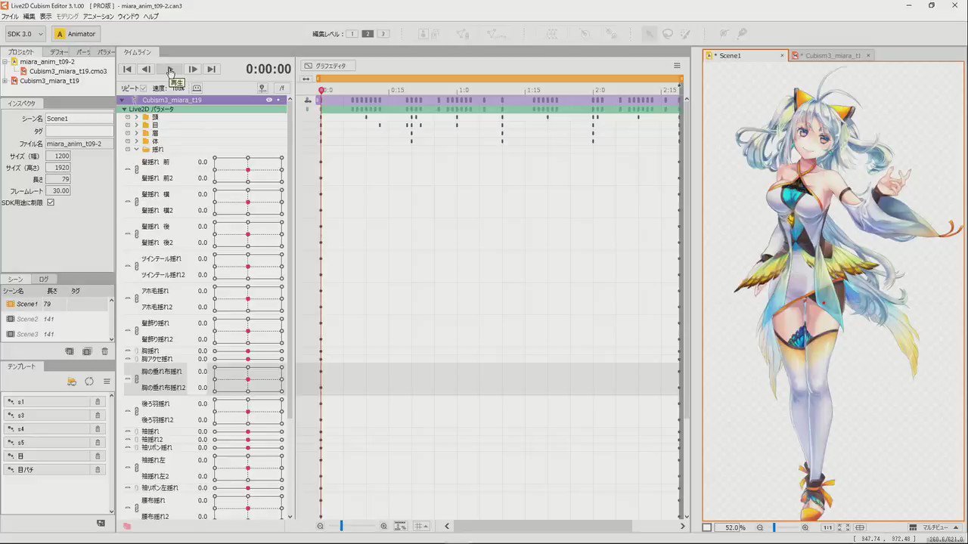Open the ウィンドウ menu
The width and height of the screenshot is (968, 544).
[x=129, y=17]
